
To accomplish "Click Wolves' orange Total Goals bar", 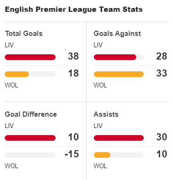I will [x=17, y=74].
